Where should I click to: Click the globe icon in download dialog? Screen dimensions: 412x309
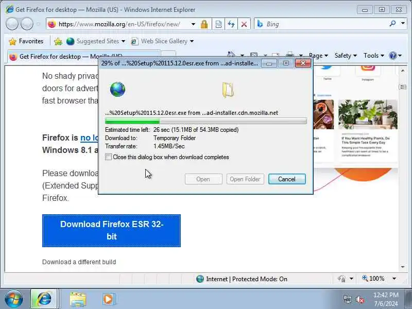[118, 89]
